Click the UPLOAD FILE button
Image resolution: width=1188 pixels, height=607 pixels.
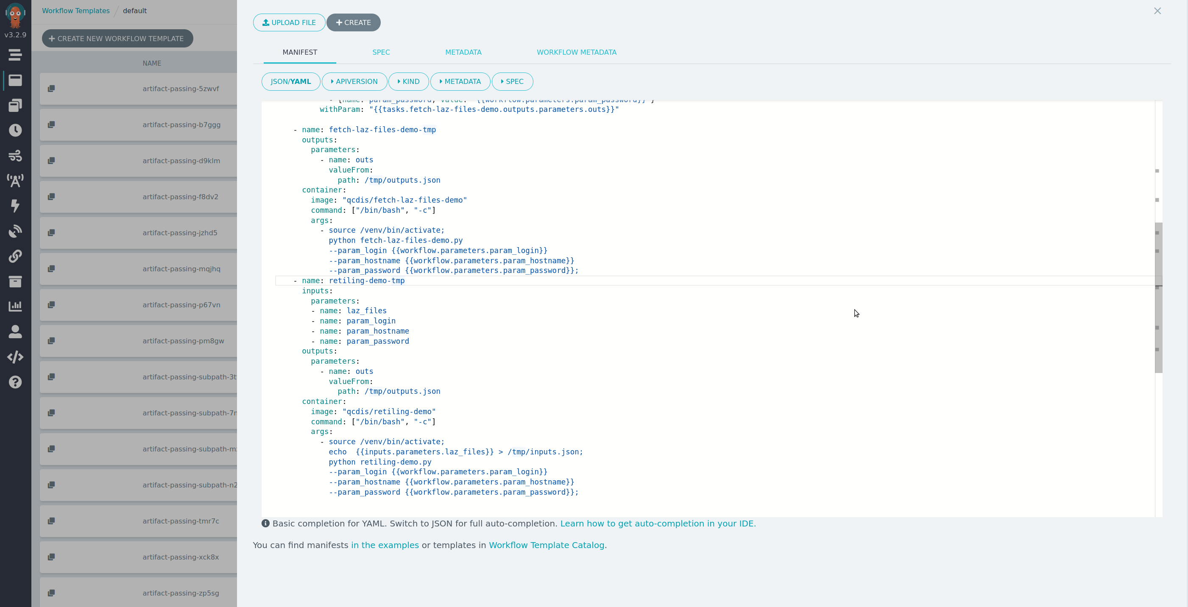tap(289, 22)
